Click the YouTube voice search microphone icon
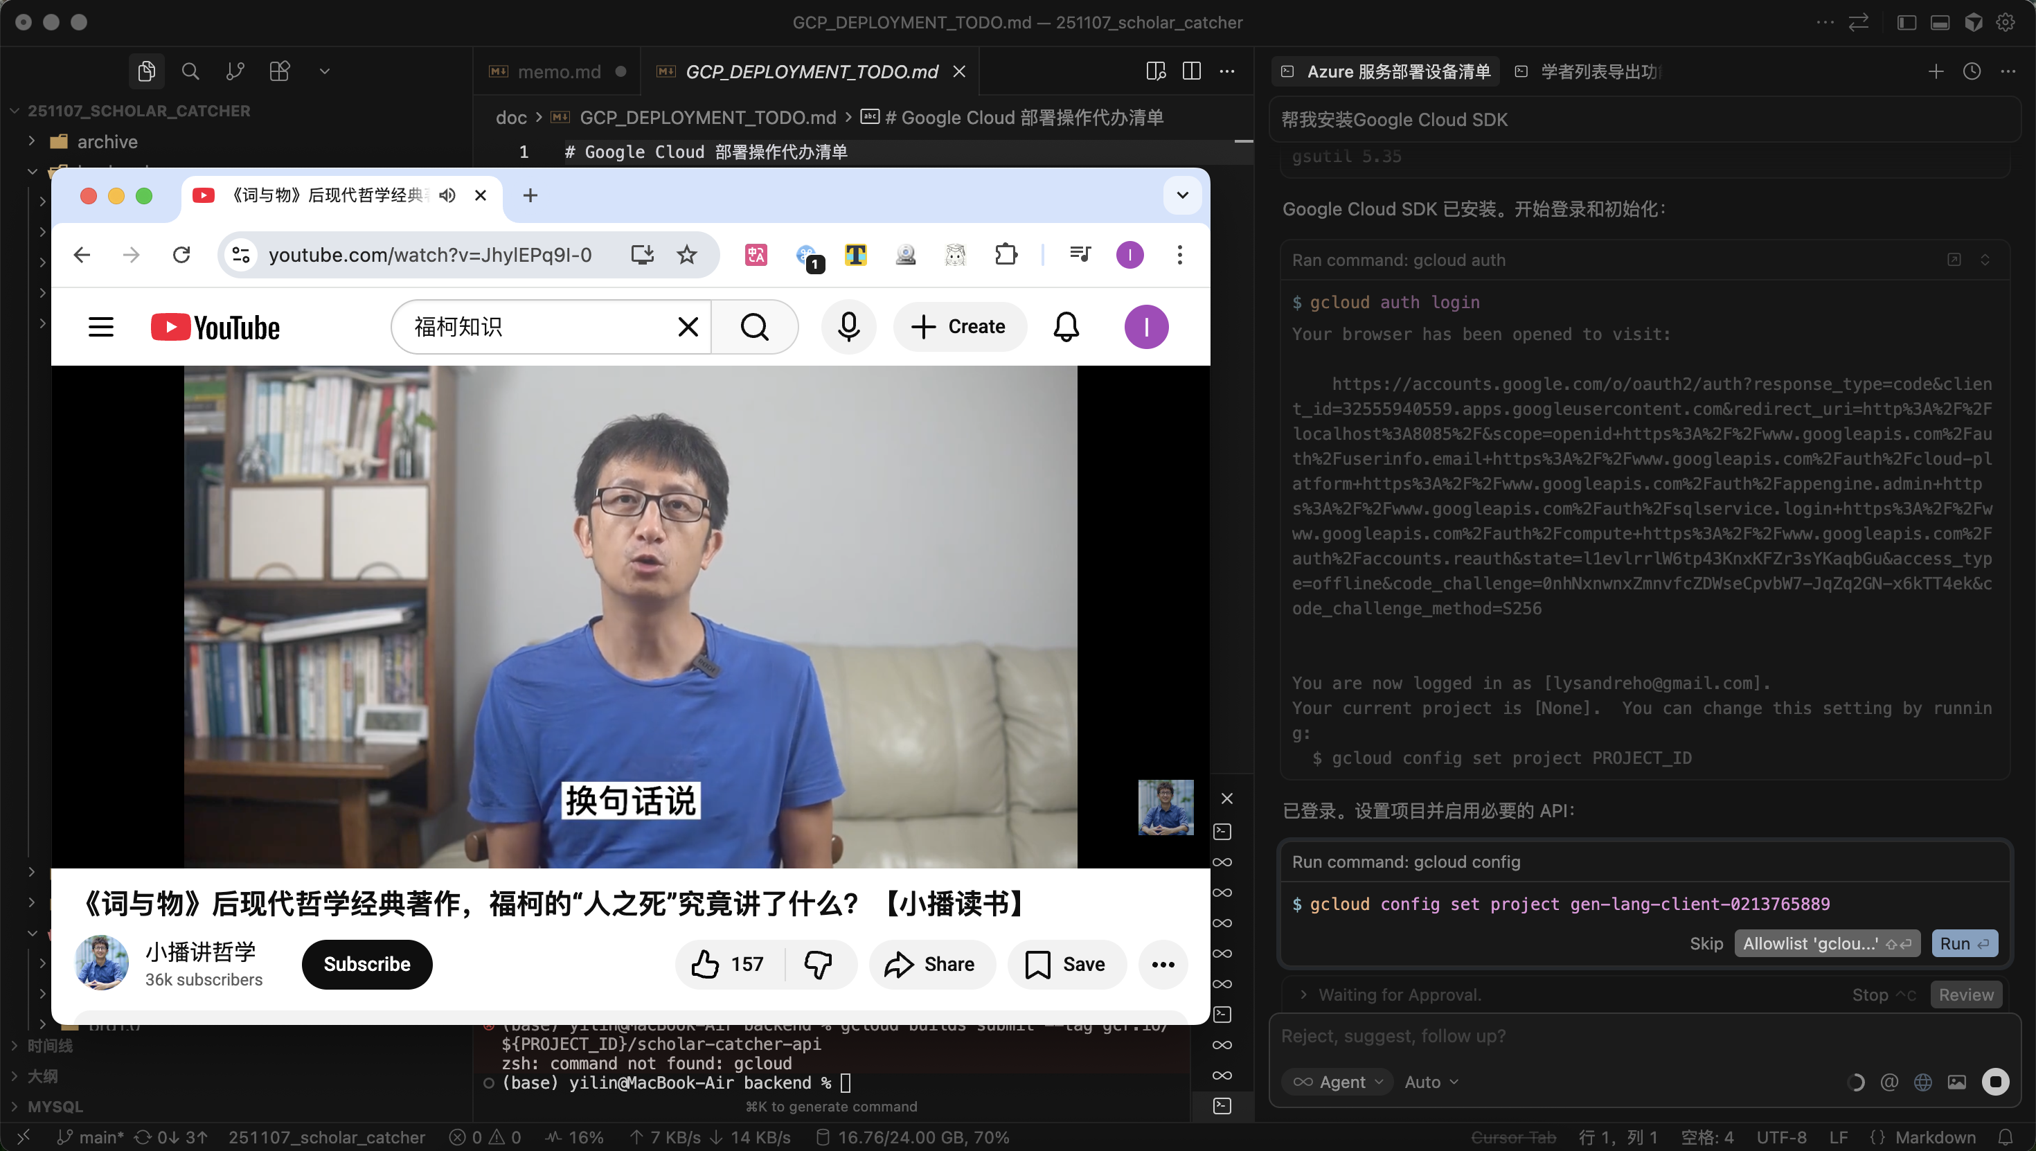 click(848, 326)
